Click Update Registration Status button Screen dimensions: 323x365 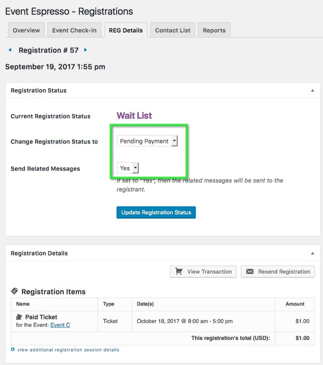point(156,212)
